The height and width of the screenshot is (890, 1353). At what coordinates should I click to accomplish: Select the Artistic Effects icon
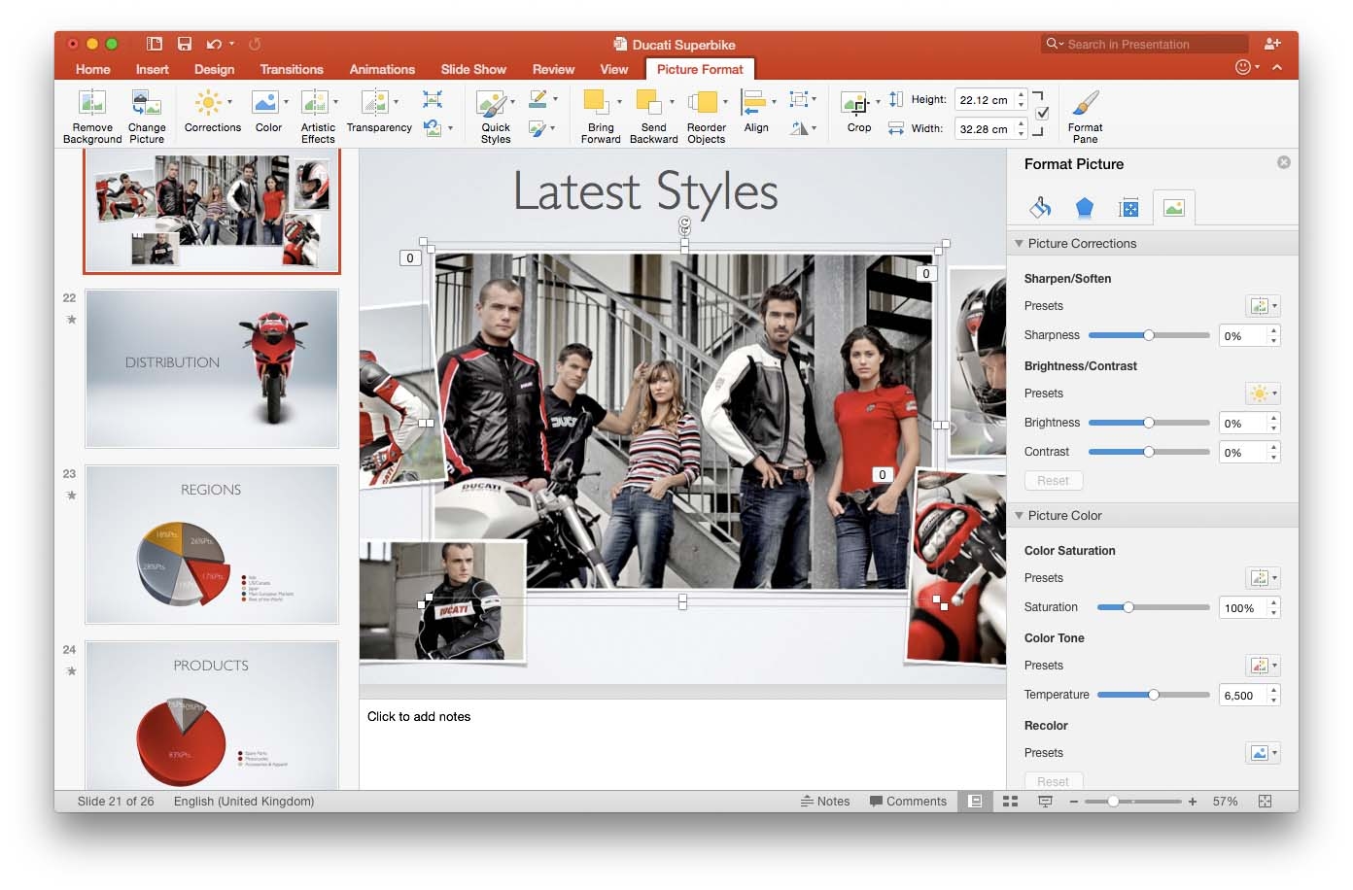coord(315,102)
